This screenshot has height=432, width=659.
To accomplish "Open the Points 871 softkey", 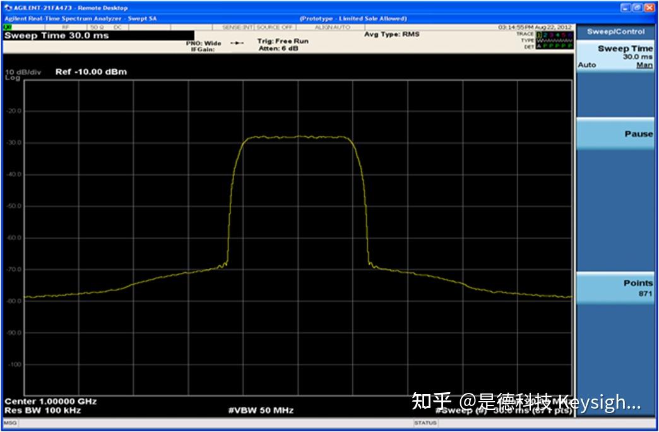I will [x=615, y=288].
